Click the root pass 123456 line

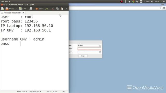pos(19,21)
